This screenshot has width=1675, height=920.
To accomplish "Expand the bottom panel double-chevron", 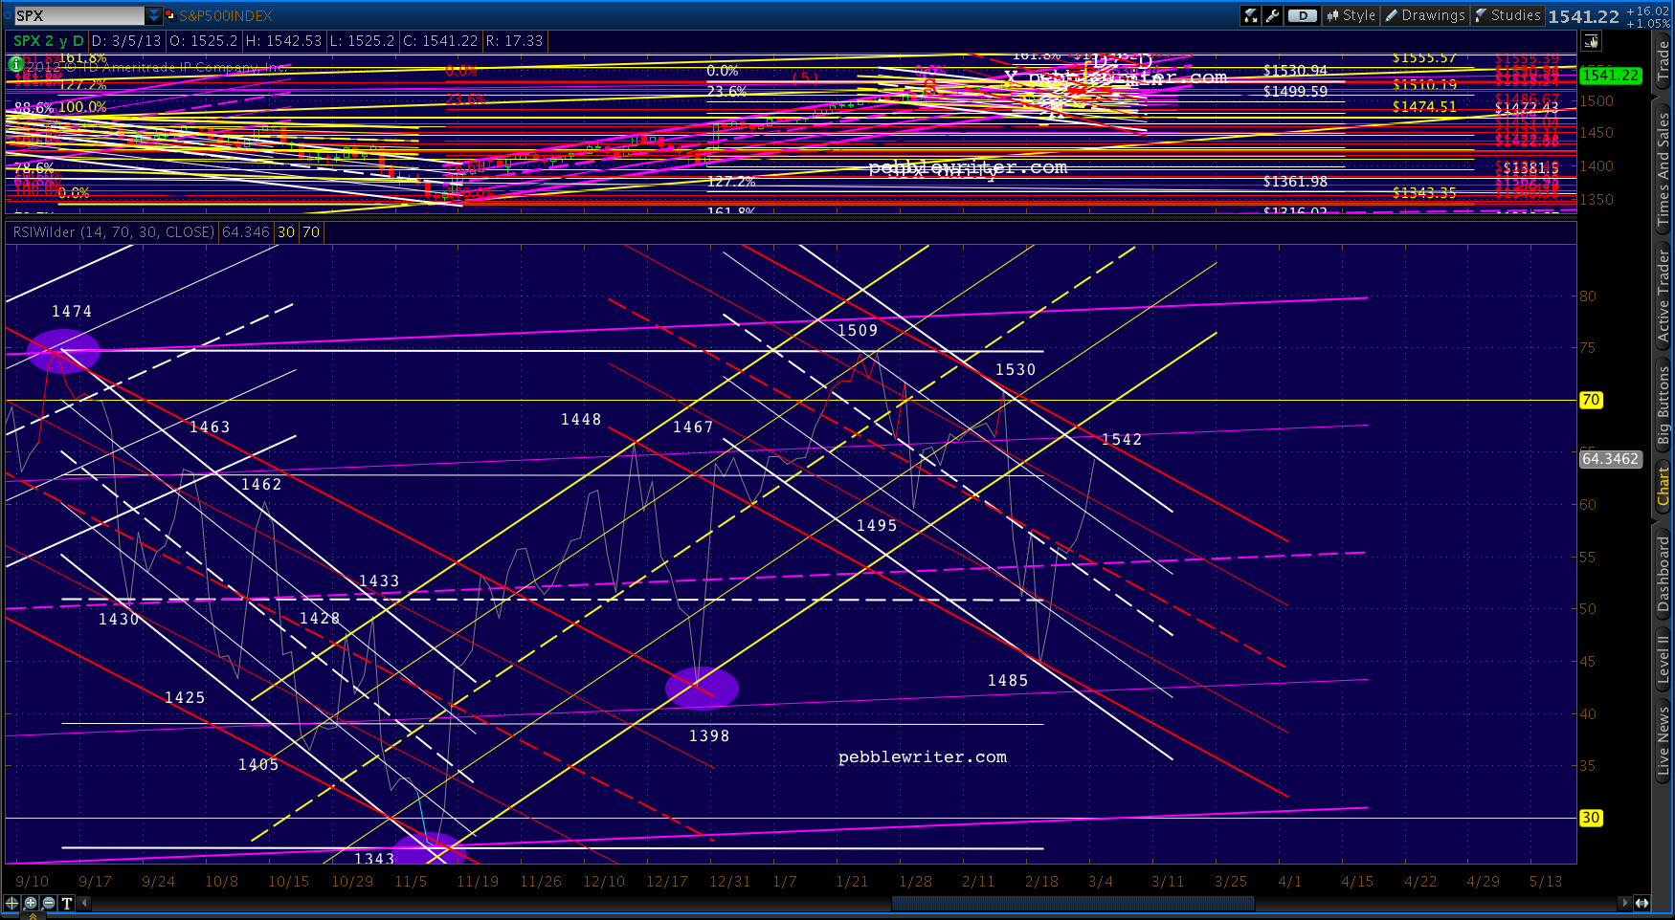I will 33,915.
